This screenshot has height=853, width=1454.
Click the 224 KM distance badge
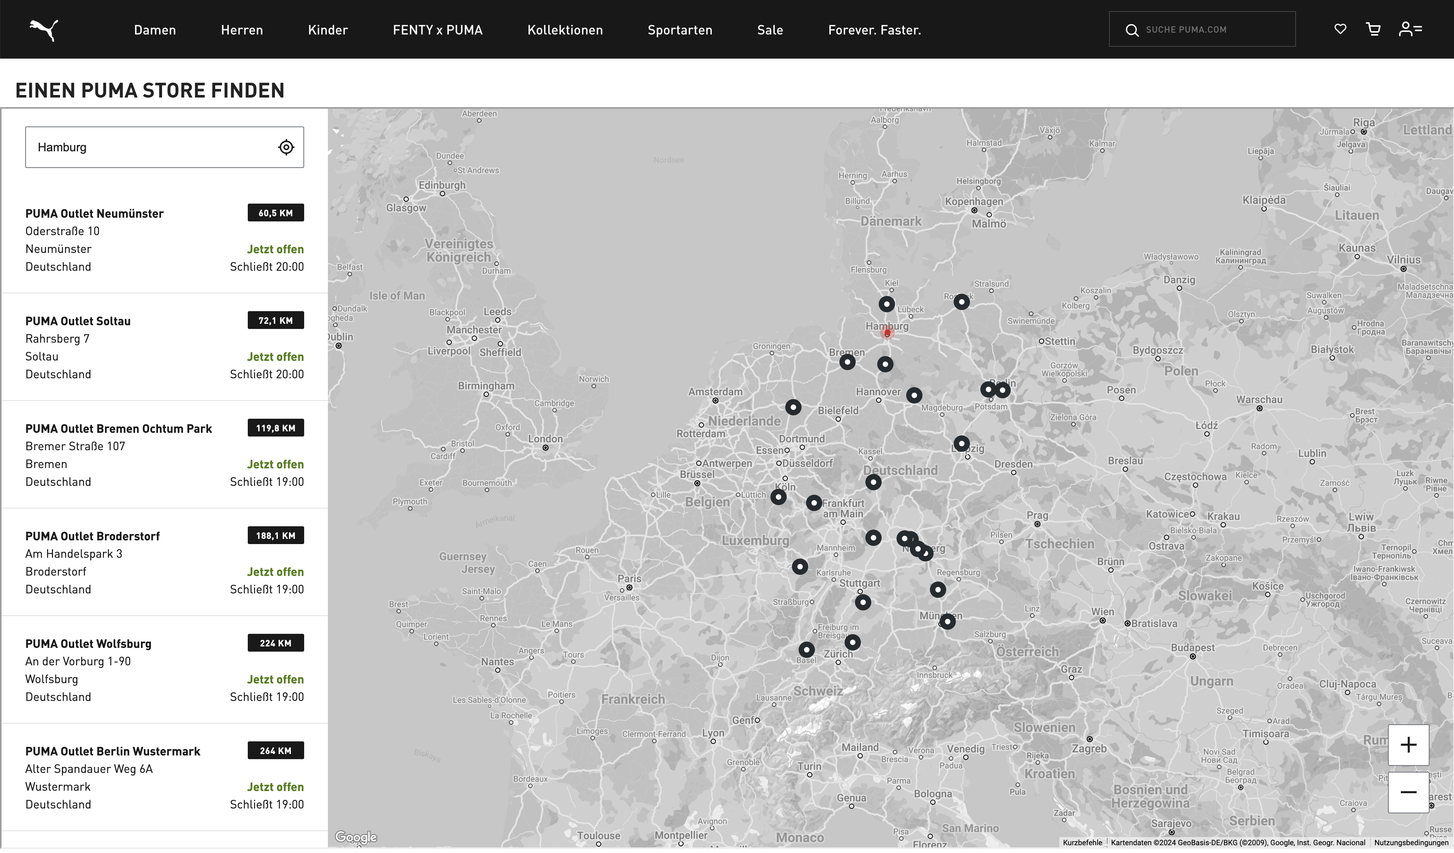pos(276,643)
